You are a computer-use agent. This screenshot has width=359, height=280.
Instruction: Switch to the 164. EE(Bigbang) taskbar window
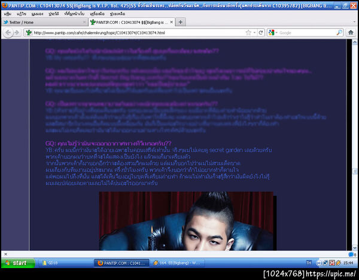click(178, 263)
